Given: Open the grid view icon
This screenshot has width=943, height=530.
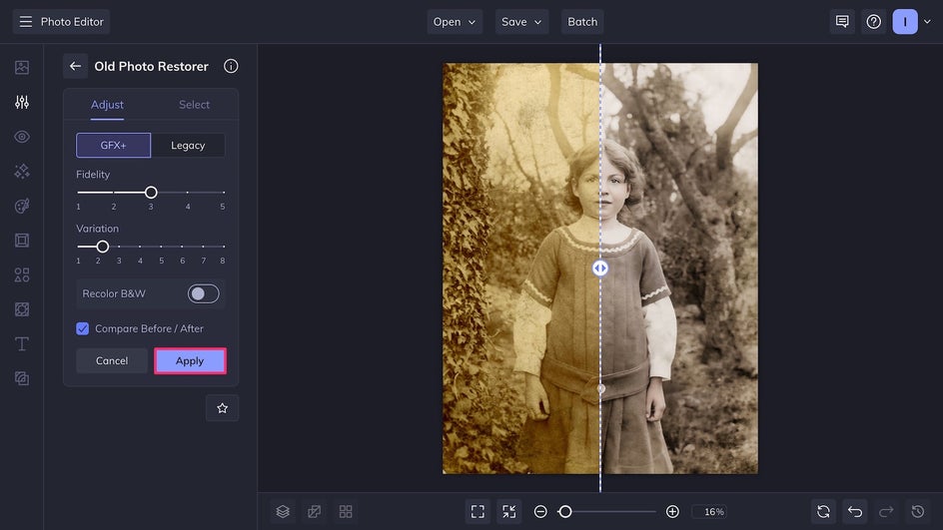Looking at the screenshot, I should (x=346, y=511).
